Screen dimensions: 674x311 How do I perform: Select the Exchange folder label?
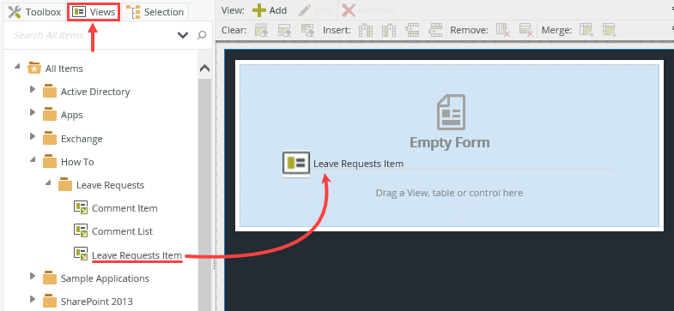coord(82,139)
